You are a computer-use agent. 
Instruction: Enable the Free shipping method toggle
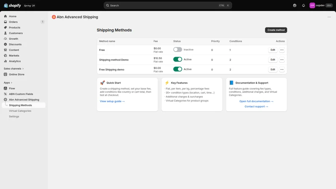[178, 50]
